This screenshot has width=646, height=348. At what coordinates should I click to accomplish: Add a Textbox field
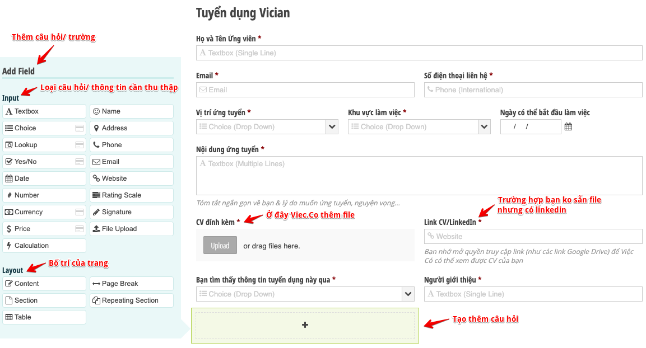pos(44,111)
